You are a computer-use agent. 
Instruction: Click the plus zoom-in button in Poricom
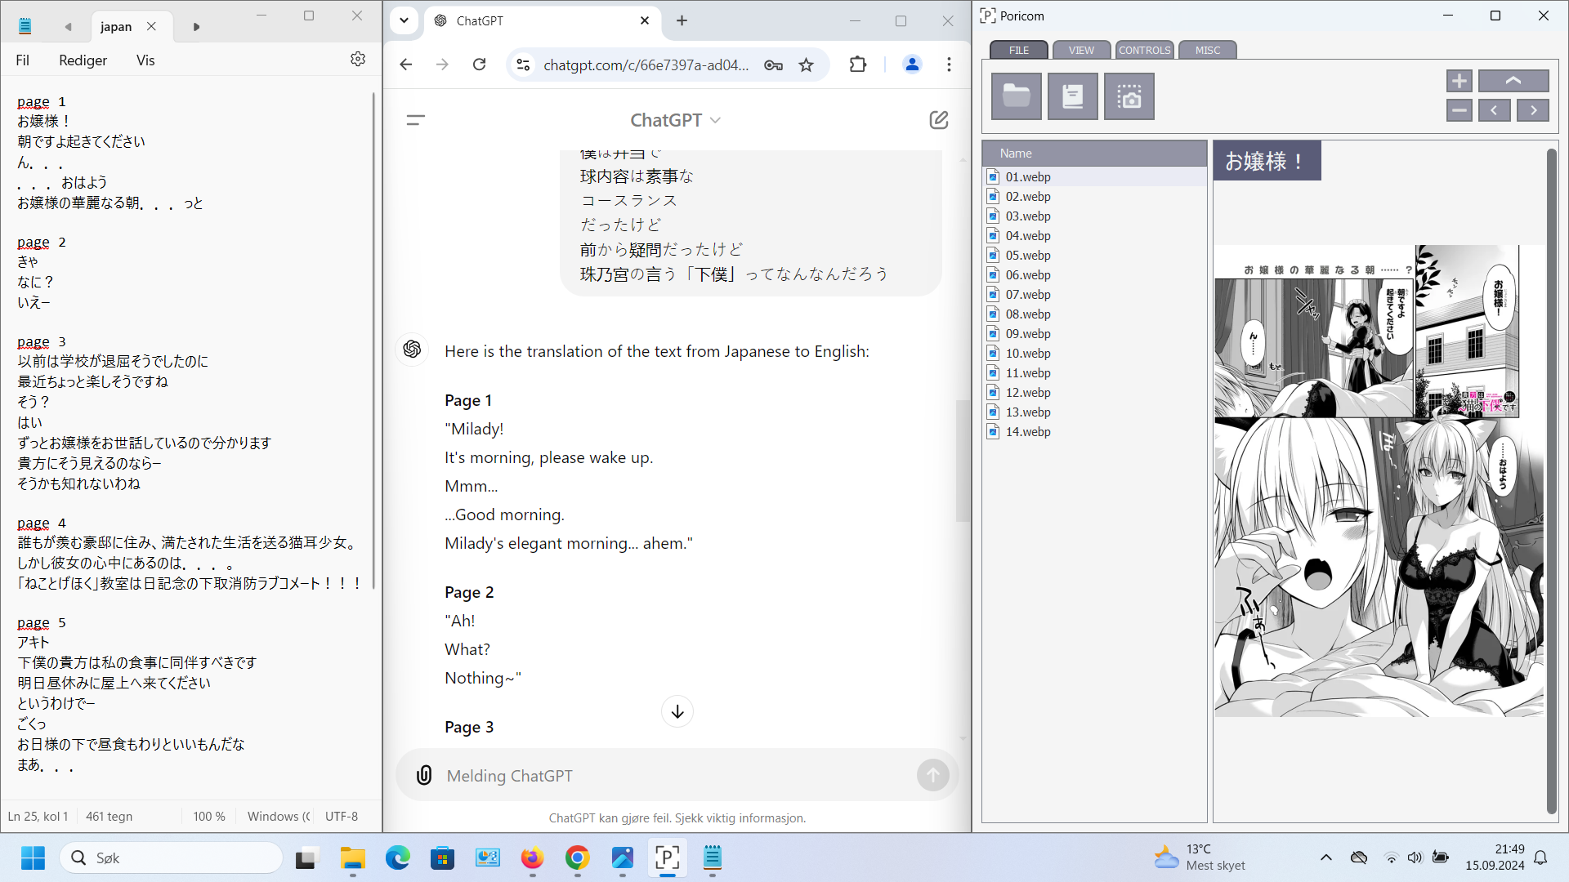coord(1459,81)
